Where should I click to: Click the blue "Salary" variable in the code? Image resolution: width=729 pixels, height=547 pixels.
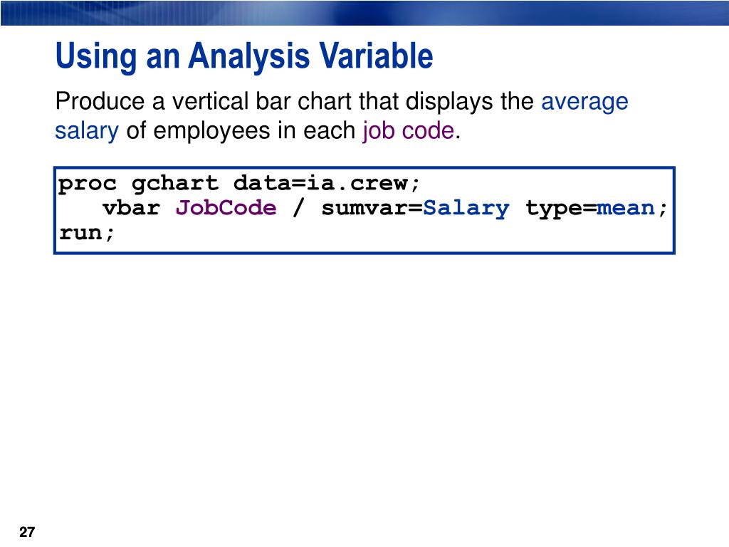(x=467, y=208)
